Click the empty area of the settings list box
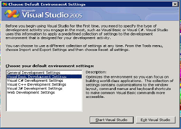Image resolution: width=181 pixels, height=129 pixels. tap(44, 103)
